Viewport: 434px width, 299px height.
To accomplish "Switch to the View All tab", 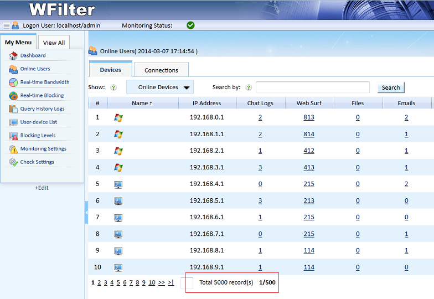I will click(54, 43).
